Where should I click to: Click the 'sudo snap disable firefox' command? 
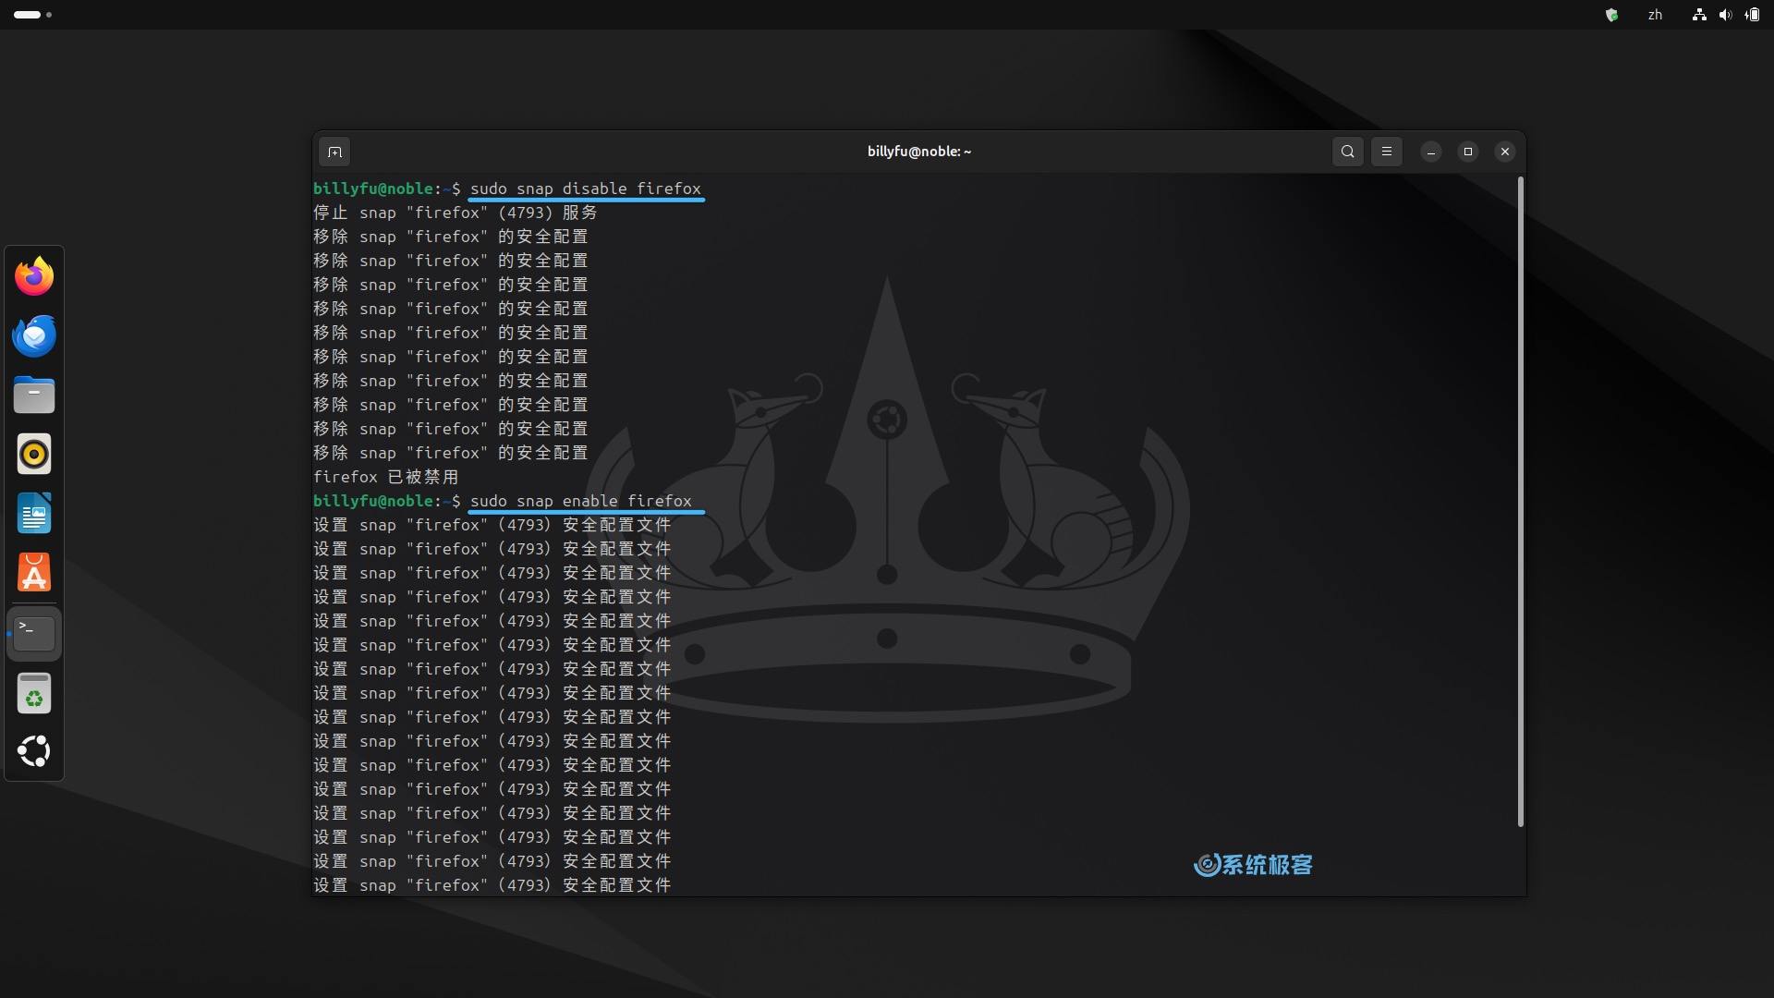point(586,189)
